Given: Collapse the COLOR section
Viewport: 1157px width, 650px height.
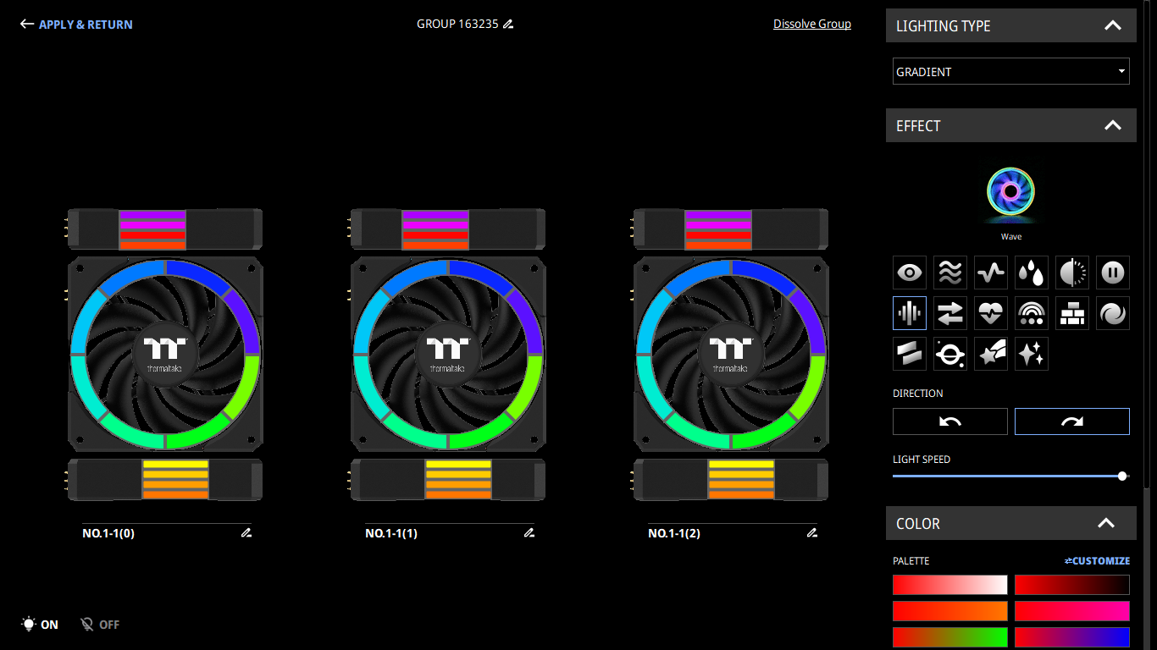Looking at the screenshot, I should tap(1106, 523).
